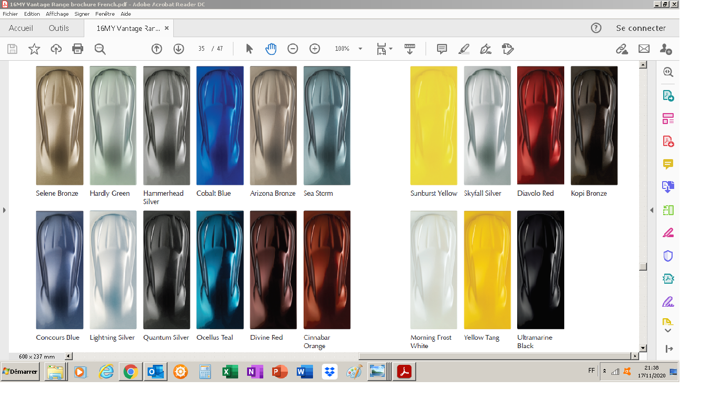Click the Sunburst Yellow paint swatch
Viewport: 715px width, 402px height.
pos(434,126)
